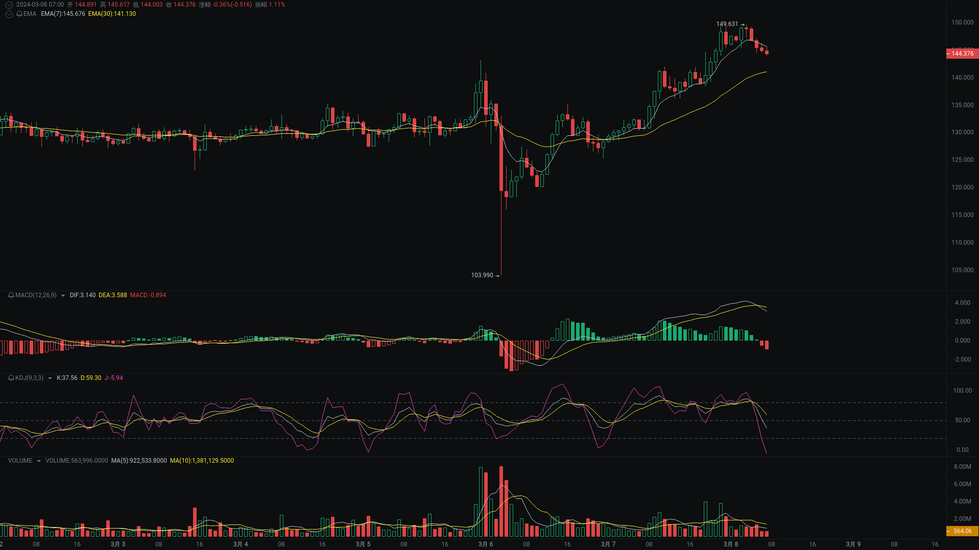Open the MACD indicator dropdown arrow
This screenshot has width=979, height=550.
pyautogui.click(x=63, y=296)
